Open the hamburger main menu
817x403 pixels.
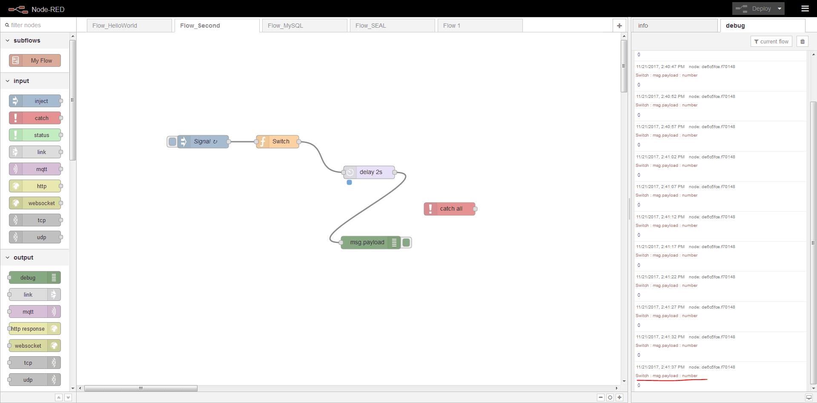805,9
